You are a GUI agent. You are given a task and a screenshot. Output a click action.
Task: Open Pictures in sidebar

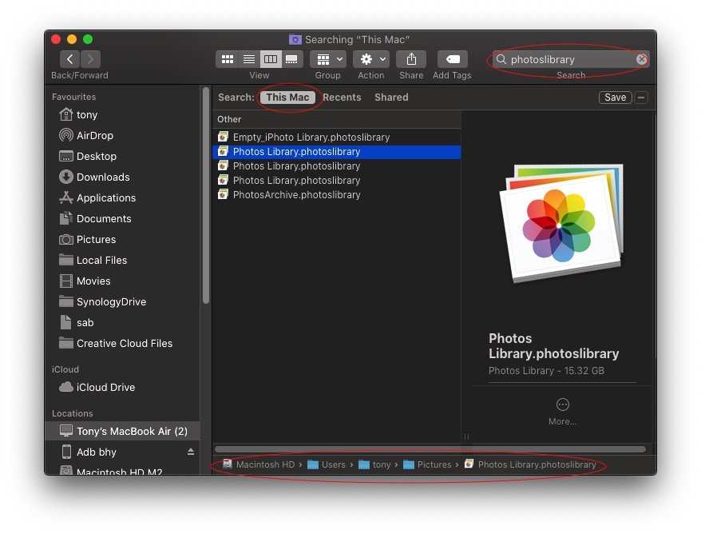[x=122, y=240]
